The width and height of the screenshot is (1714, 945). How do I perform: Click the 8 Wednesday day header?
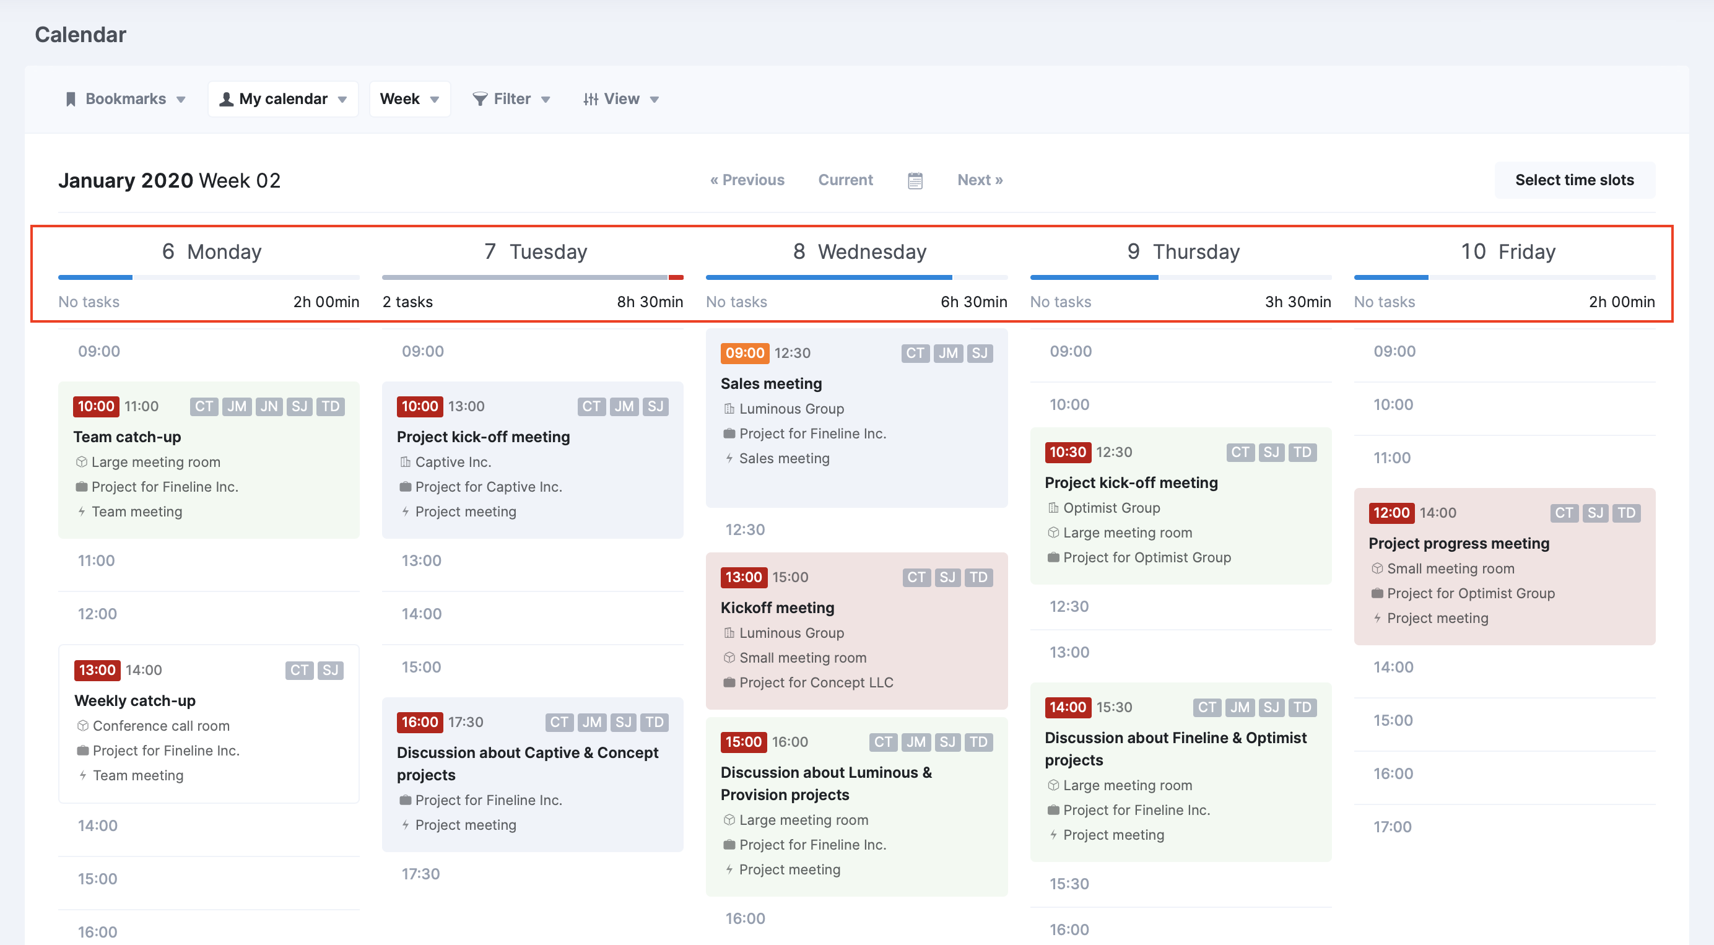[x=859, y=251]
